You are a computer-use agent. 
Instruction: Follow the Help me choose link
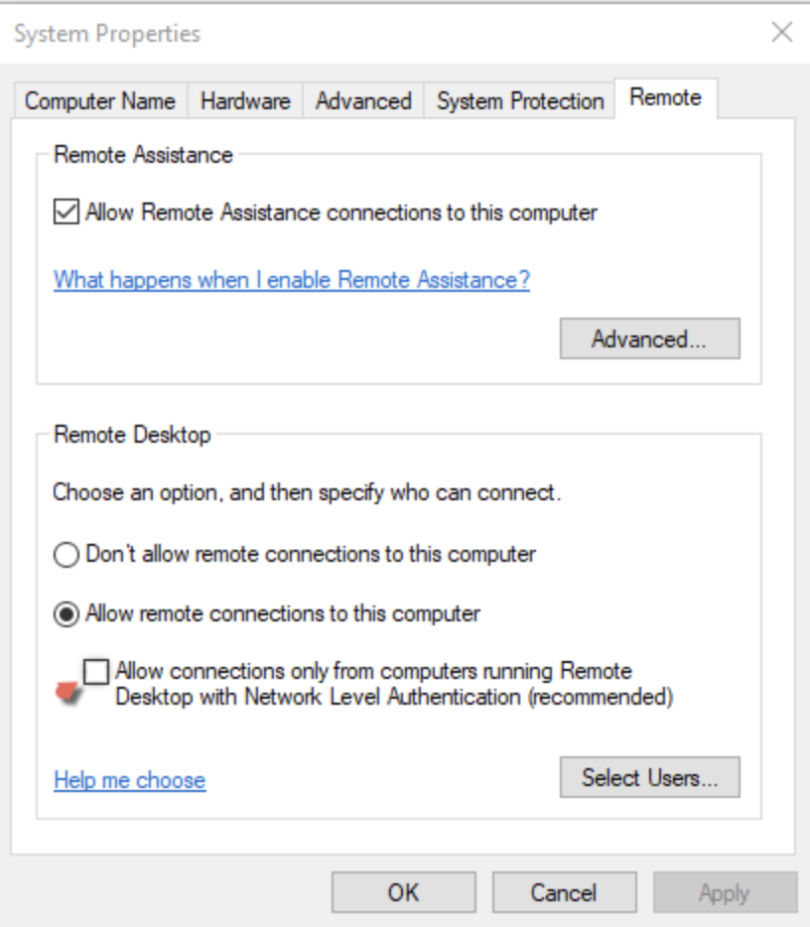pos(129,780)
